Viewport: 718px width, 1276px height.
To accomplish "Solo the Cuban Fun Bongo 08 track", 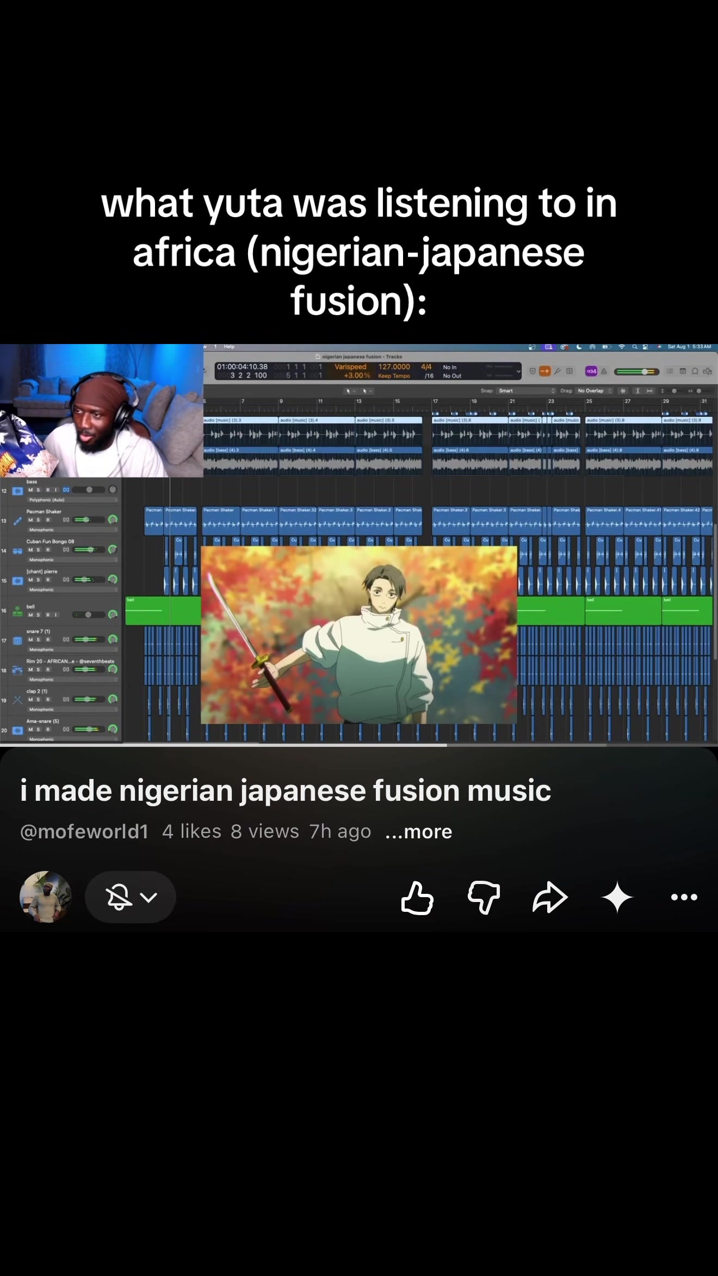I will pyautogui.click(x=38, y=550).
